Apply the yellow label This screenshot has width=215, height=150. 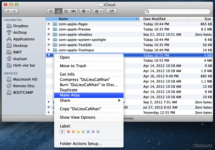[78, 131]
